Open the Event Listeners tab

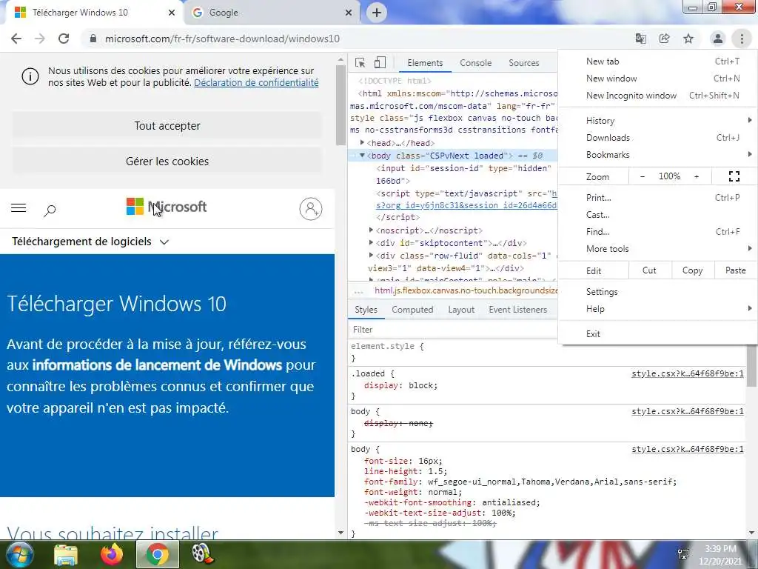[517, 310]
